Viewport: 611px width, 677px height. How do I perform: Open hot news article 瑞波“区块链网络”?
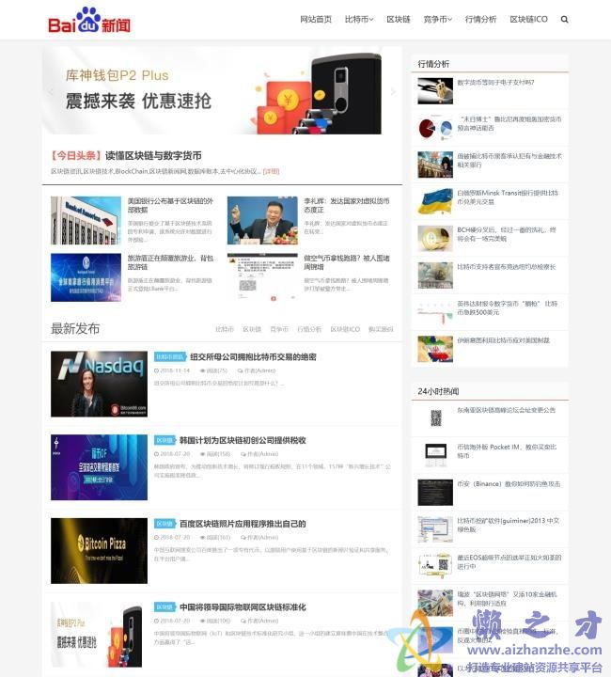508,599
